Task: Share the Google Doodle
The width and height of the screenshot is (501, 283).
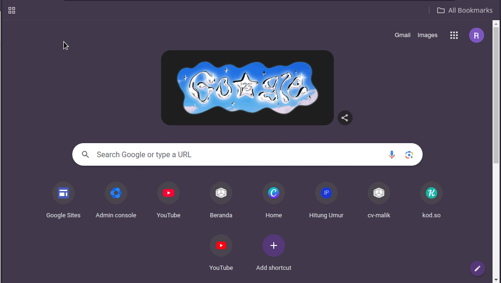Action: [x=345, y=118]
